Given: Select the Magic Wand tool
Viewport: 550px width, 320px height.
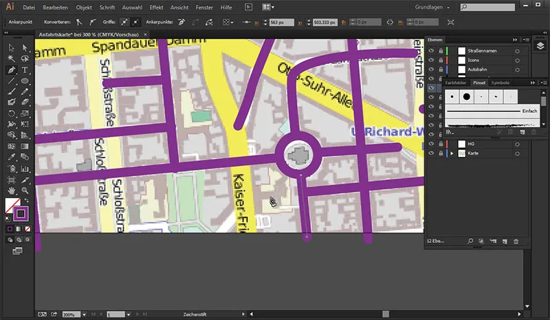Looking at the screenshot, I should [11, 58].
